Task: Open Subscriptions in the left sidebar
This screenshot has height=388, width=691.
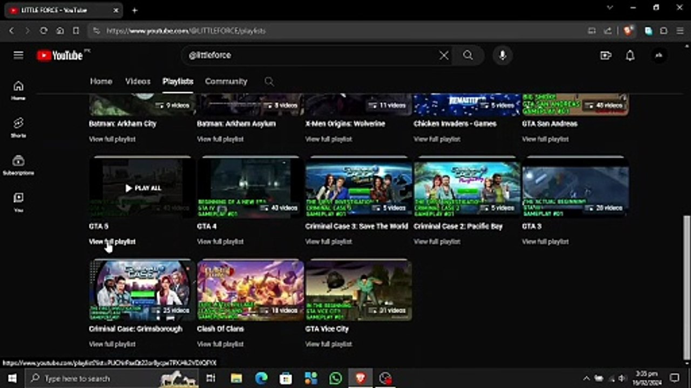Action: (18, 165)
